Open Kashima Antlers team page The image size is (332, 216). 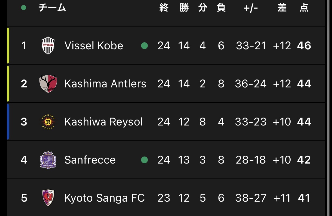point(105,83)
